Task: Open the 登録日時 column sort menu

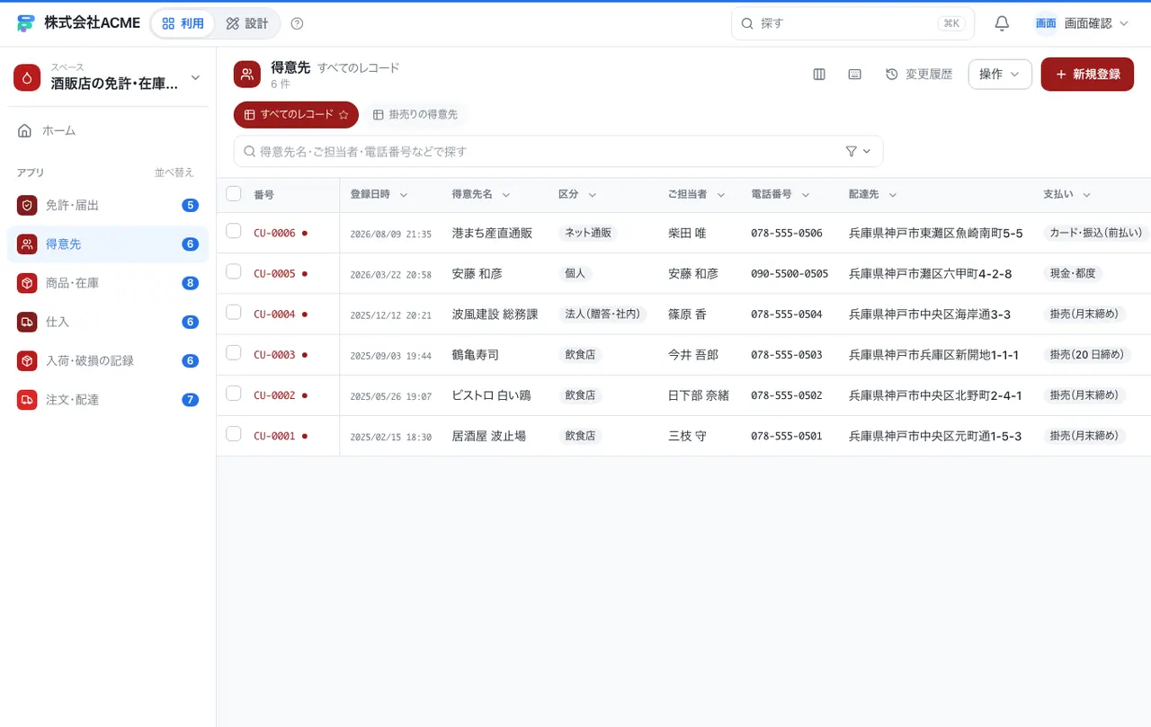Action: point(404,195)
